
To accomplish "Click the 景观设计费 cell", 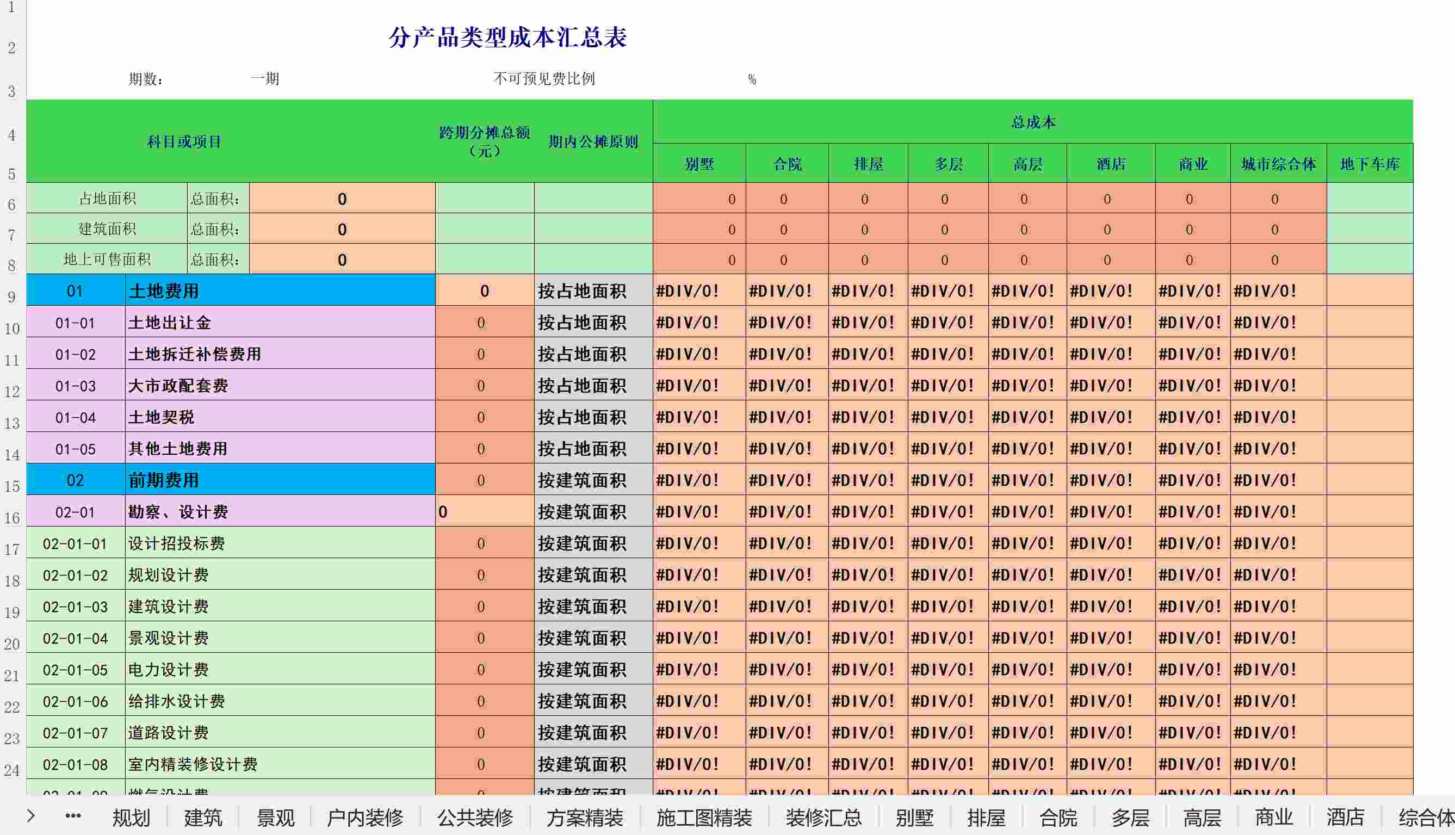I will [280, 638].
